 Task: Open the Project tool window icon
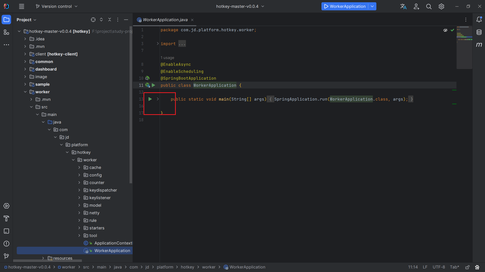point(6,20)
